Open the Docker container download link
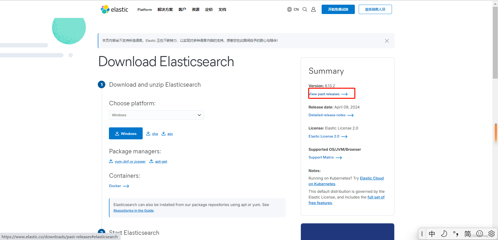The image size is (498, 240). [x=115, y=186]
